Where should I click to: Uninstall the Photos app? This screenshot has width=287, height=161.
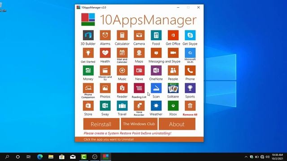(105, 88)
